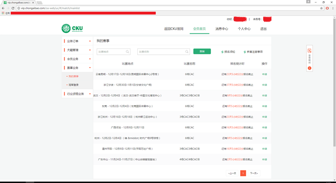336x183 pixels.
Task: Click the green 查询 button
Action: click(202, 51)
